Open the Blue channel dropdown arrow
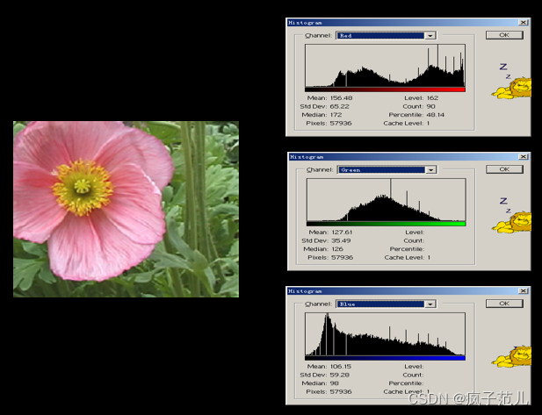The width and height of the screenshot is (542, 415). tap(430, 304)
